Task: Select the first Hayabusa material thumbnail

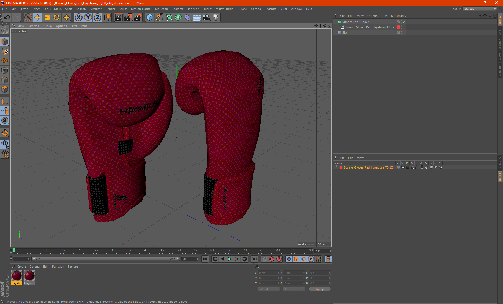Action: pos(17,278)
